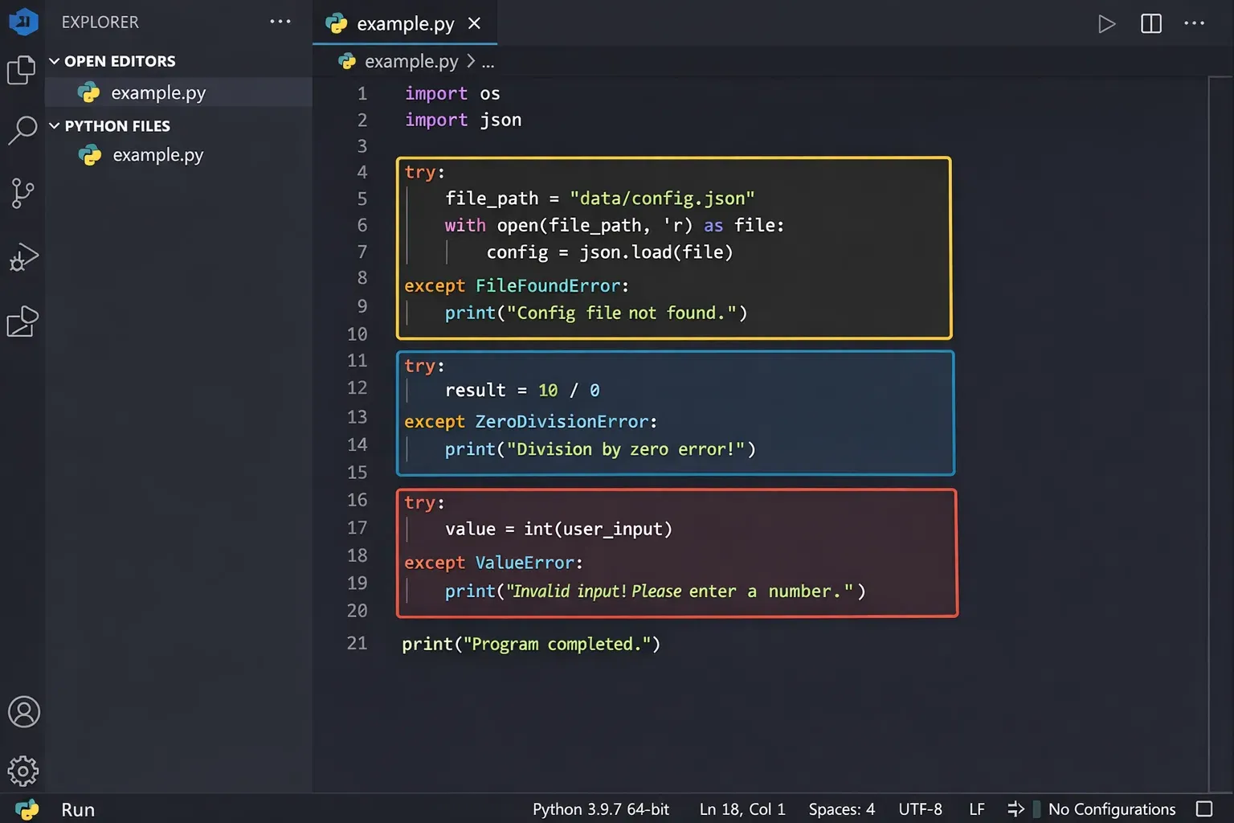1234x823 pixels.
Task: Switch to the example.py editor tab
Action: coord(404,24)
